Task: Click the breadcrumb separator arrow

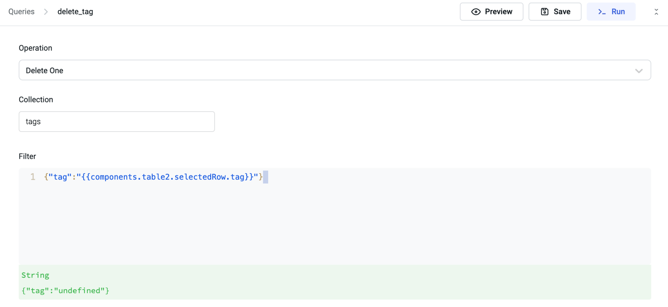Action: point(46,12)
